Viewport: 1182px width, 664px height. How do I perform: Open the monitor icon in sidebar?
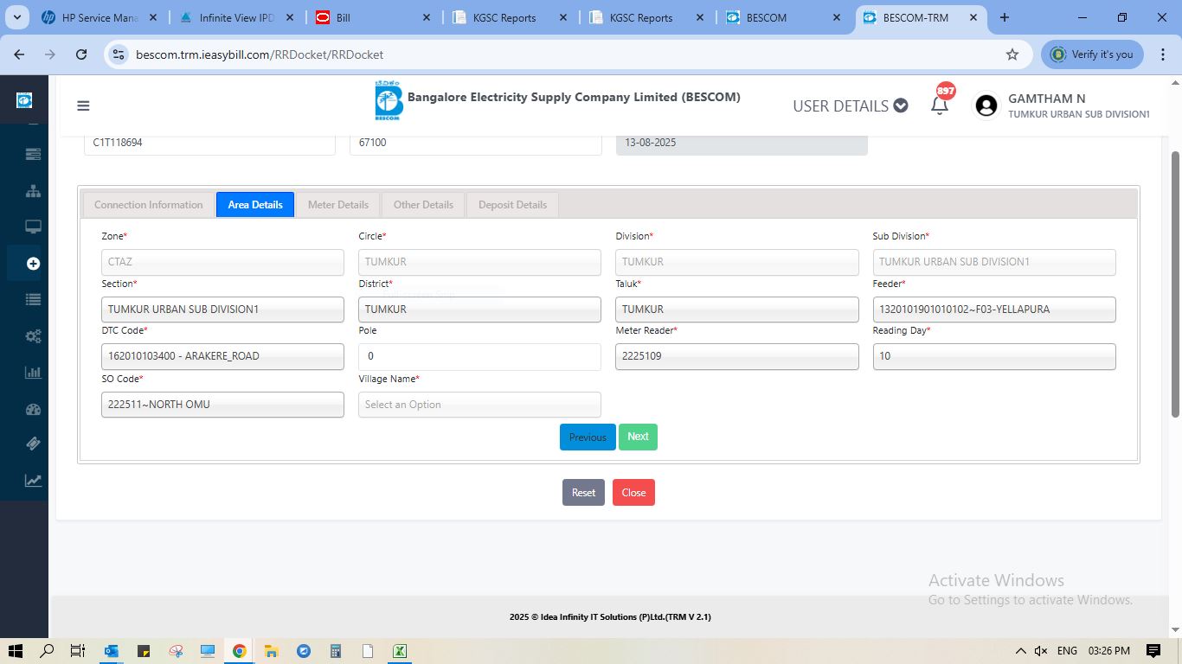pos(33,227)
